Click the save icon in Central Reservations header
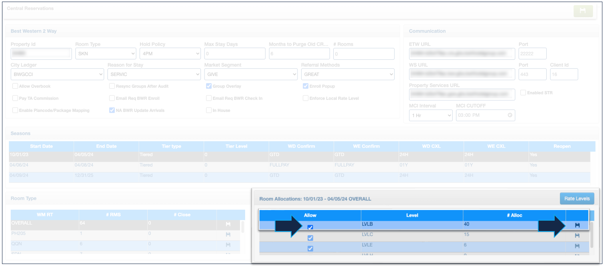 pyautogui.click(x=583, y=11)
